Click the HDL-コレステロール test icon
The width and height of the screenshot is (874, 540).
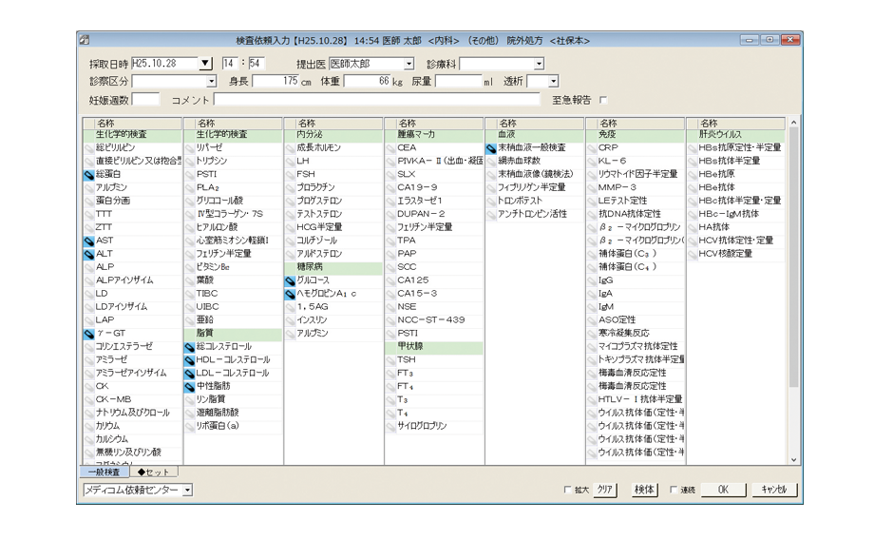coord(189,360)
